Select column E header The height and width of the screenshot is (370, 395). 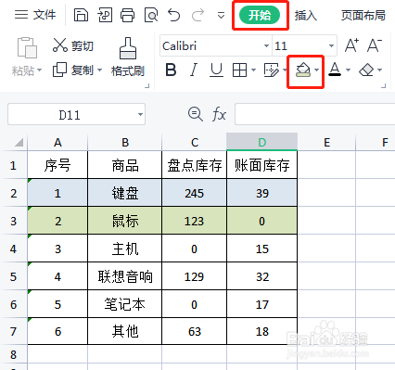[326, 143]
